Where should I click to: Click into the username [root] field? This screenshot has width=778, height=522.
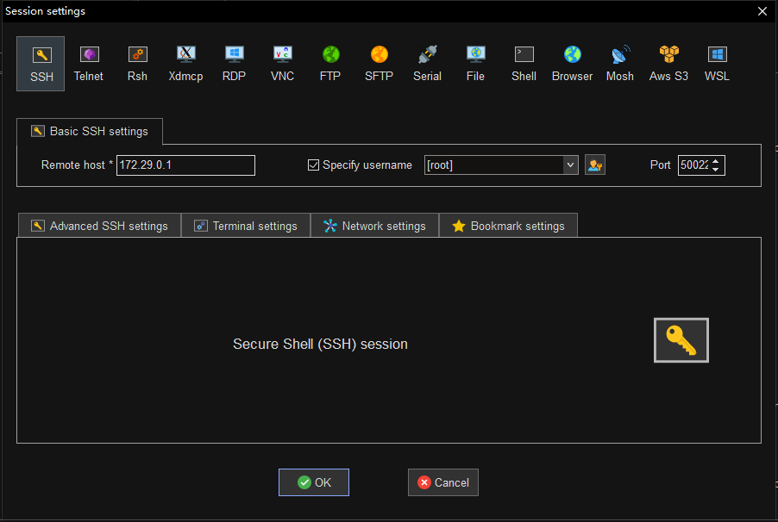coord(493,165)
